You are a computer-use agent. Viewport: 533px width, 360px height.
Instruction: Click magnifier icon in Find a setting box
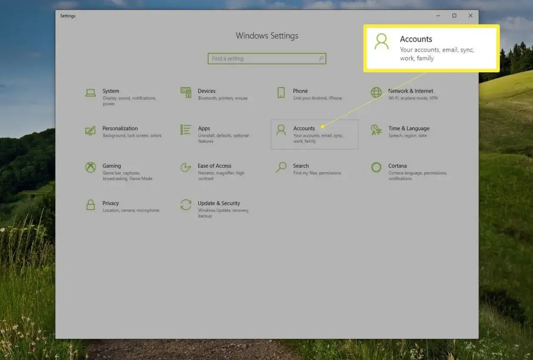321,59
